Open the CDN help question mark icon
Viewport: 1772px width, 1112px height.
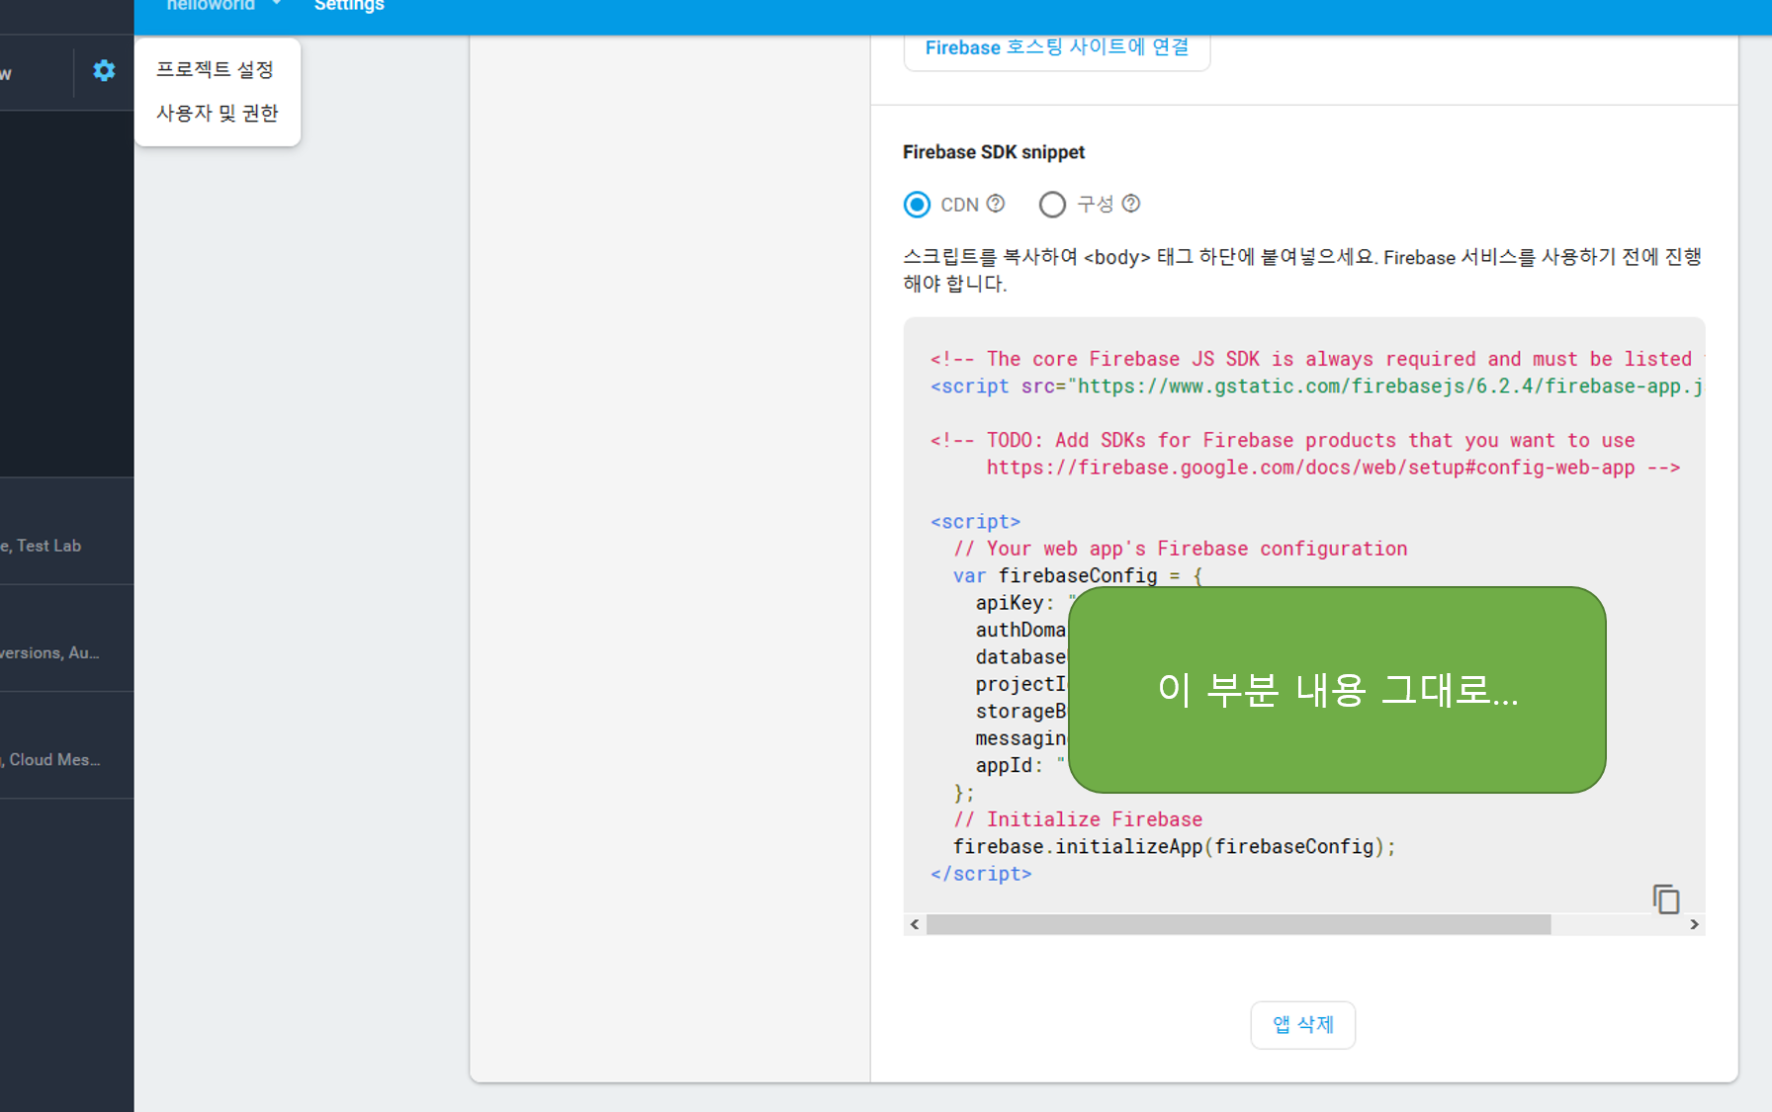(996, 204)
